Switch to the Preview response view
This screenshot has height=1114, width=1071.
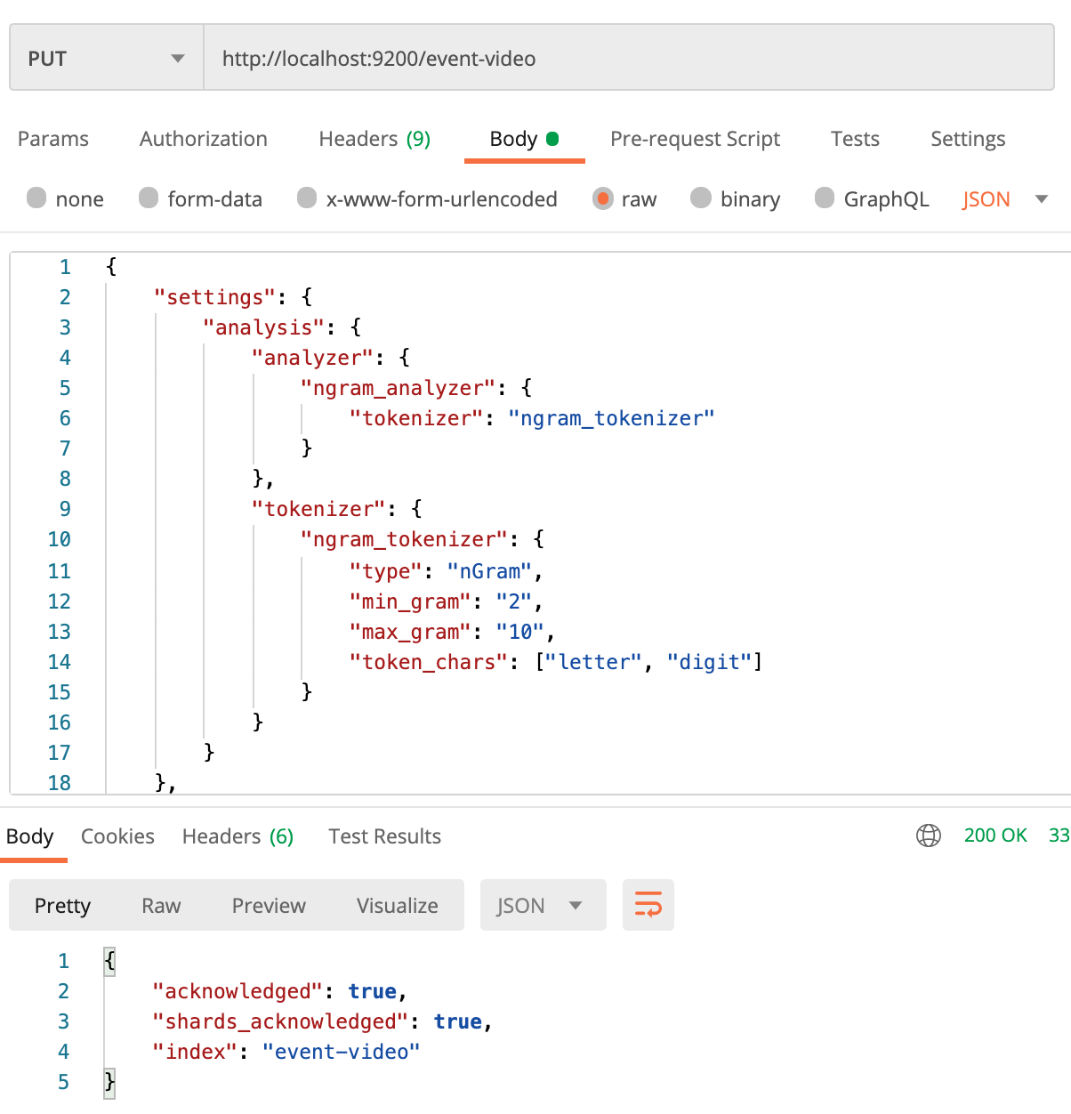coord(269,906)
